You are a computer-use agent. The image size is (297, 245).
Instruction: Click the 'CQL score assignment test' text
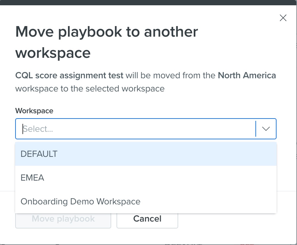coord(69,75)
